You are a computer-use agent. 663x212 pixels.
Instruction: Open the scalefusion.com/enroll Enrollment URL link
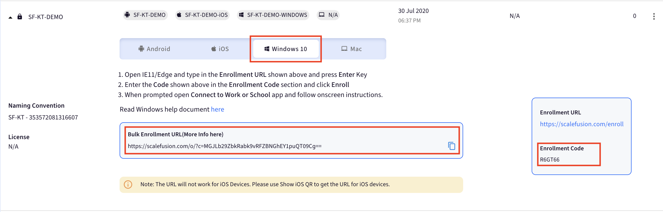click(582, 124)
